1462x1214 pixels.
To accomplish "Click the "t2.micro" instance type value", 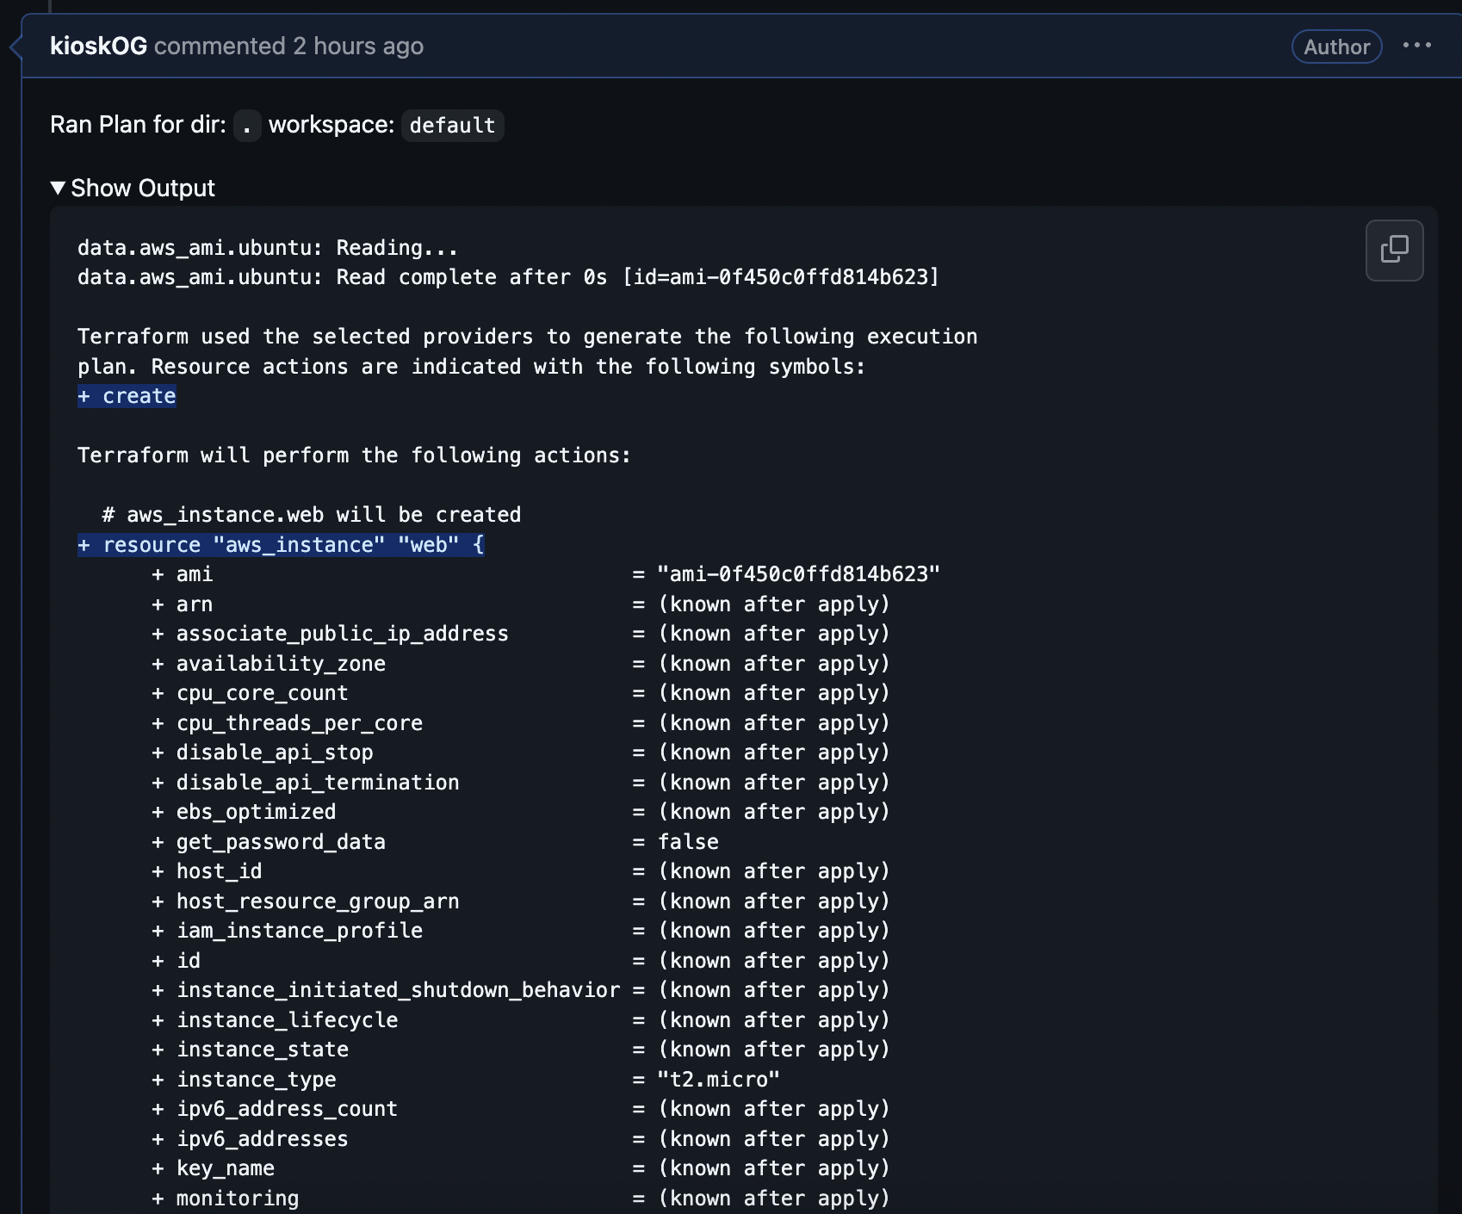I will pos(718,1080).
